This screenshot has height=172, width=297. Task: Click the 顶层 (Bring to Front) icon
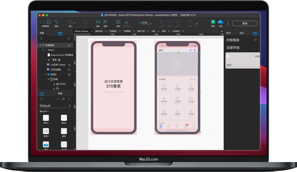98,22
